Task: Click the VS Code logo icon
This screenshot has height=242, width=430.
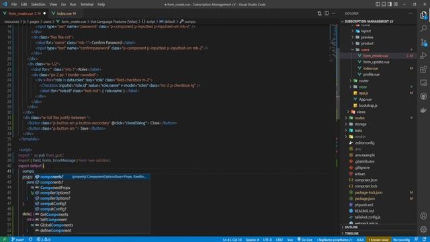Action: [x=5, y=5]
